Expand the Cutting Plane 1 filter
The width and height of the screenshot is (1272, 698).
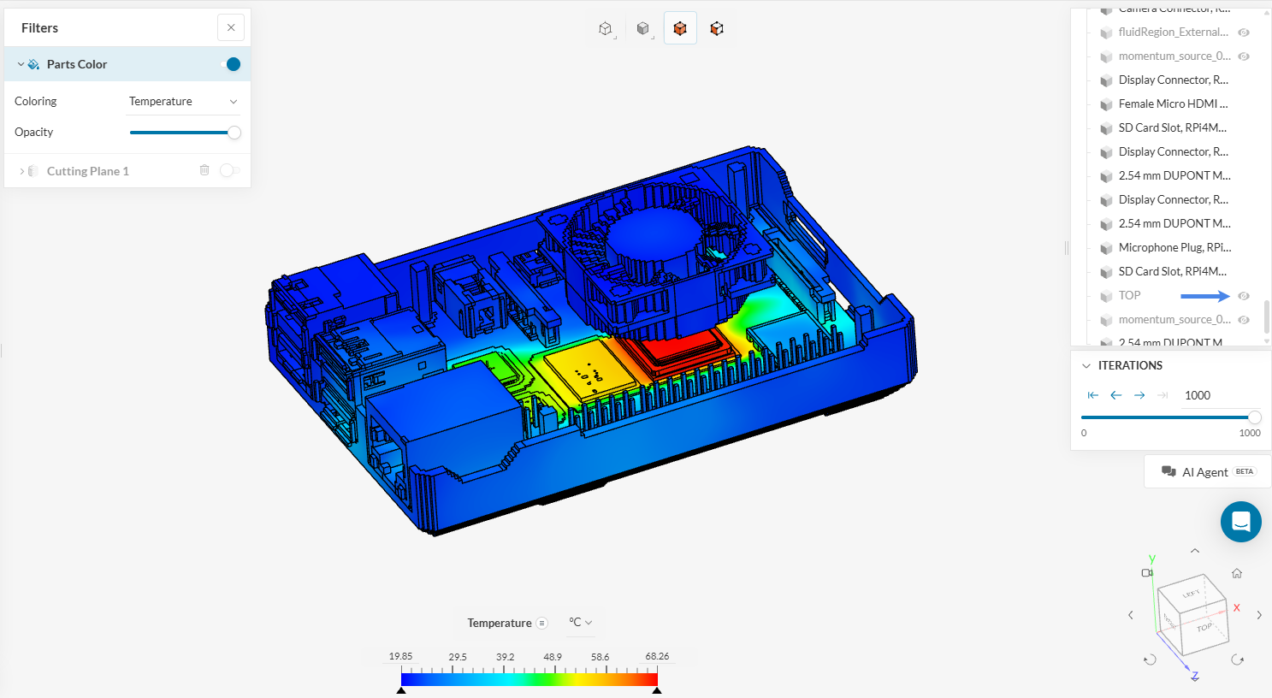pyautogui.click(x=22, y=171)
